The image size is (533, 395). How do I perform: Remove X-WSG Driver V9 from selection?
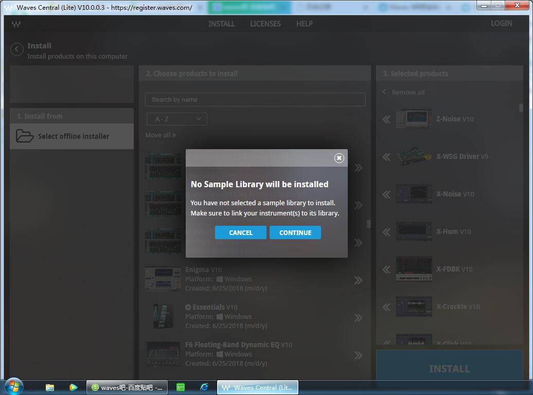pos(386,157)
